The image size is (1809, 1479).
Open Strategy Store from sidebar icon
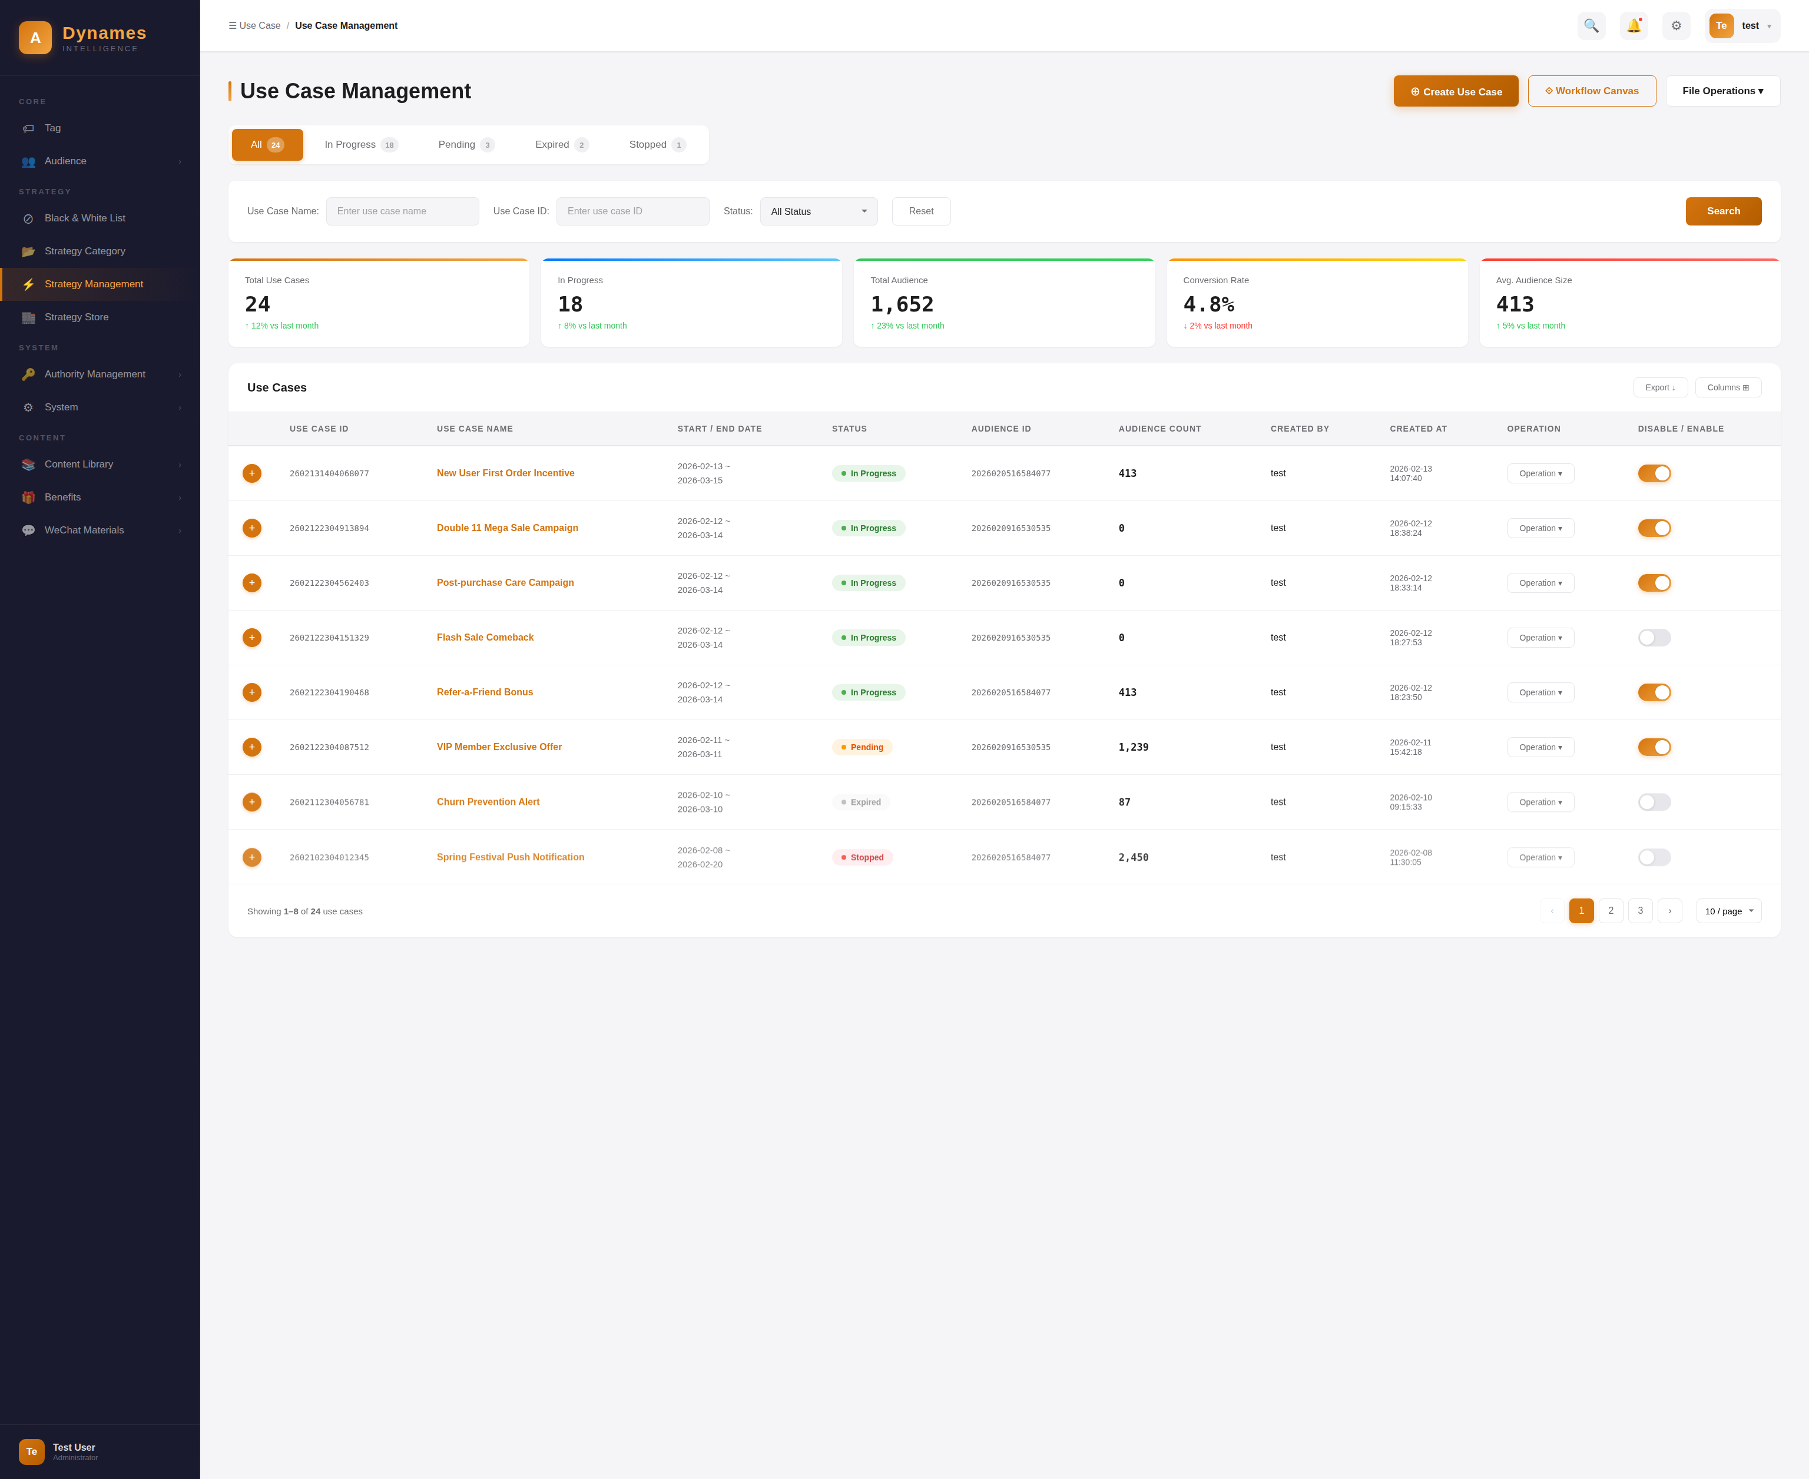coord(28,317)
